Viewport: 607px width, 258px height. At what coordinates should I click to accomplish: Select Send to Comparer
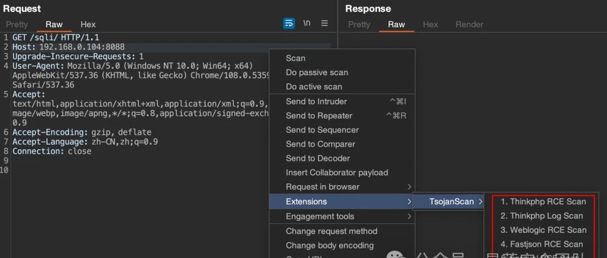pyautogui.click(x=342, y=144)
